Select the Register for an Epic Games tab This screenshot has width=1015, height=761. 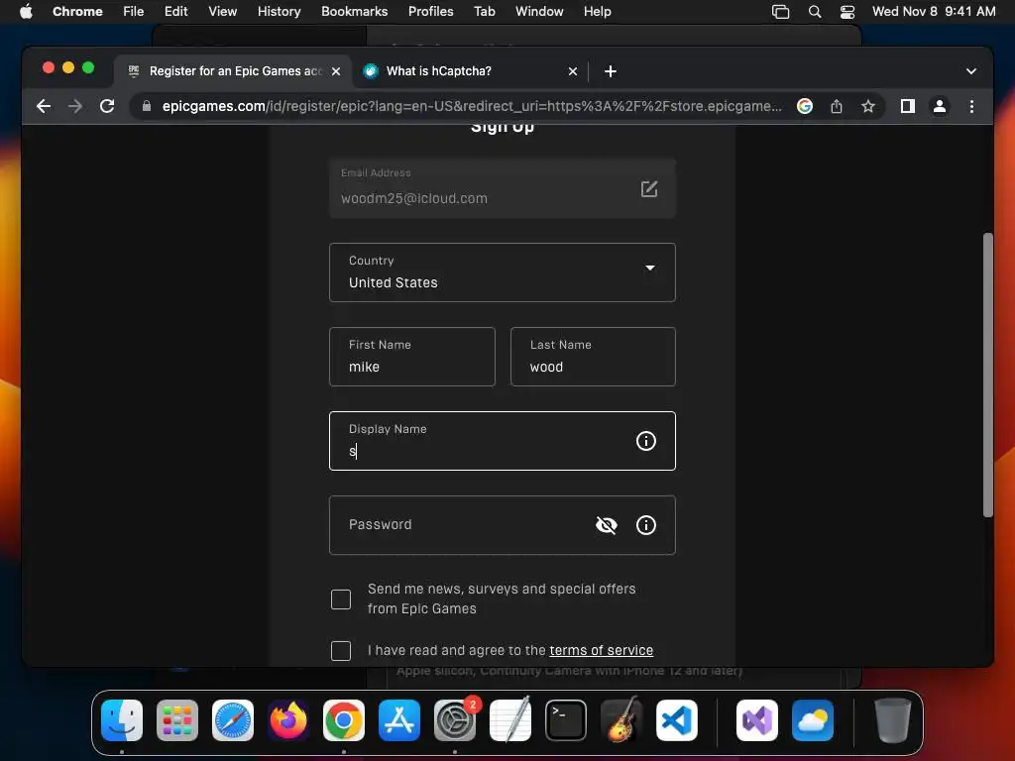point(234,71)
